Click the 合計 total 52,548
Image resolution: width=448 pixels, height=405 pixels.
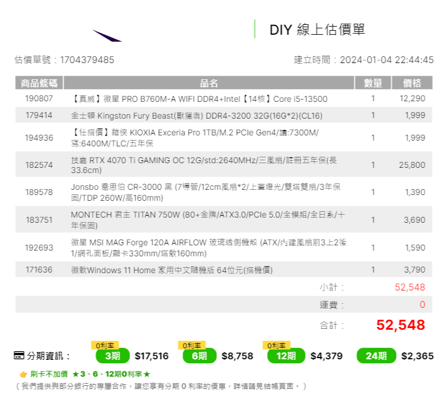[401, 325]
